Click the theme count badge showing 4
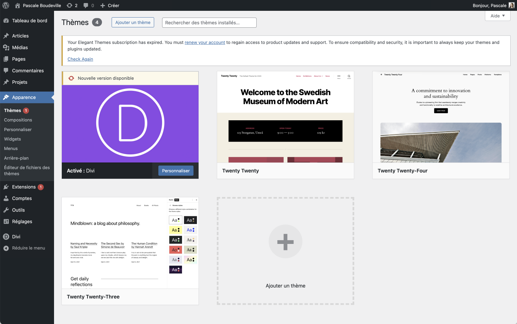 97,22
